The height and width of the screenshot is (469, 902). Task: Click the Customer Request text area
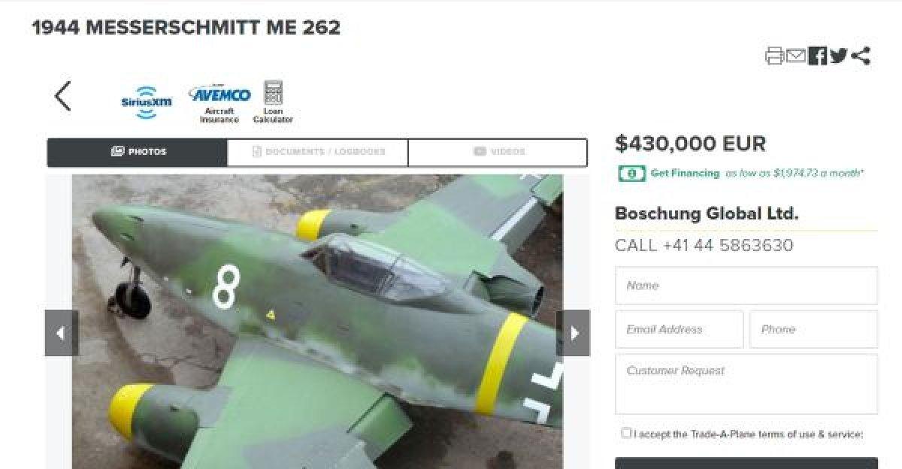[746, 384]
